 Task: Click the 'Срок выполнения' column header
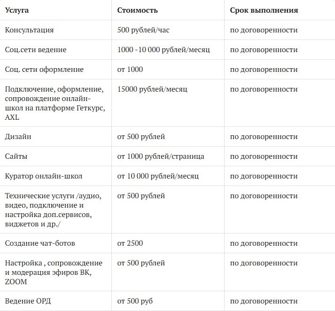tap(264, 10)
